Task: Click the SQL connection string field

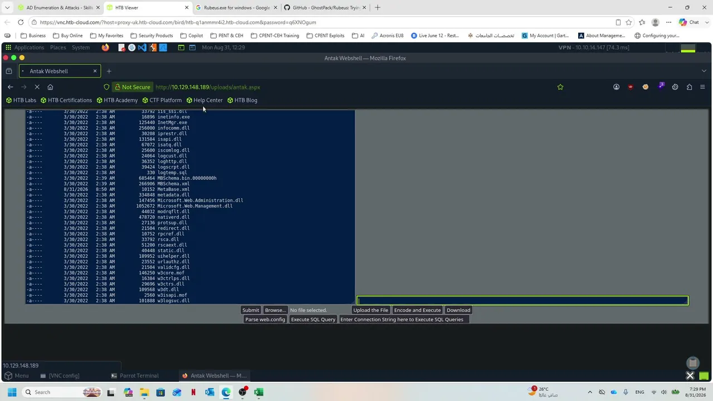Action: click(x=404, y=320)
